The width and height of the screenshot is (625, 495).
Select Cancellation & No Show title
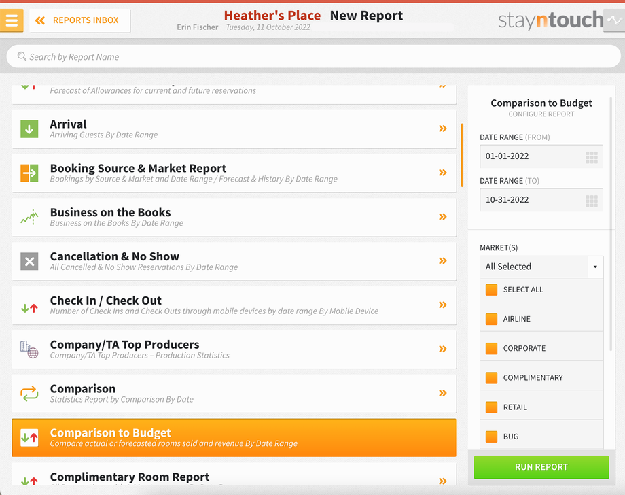(114, 256)
